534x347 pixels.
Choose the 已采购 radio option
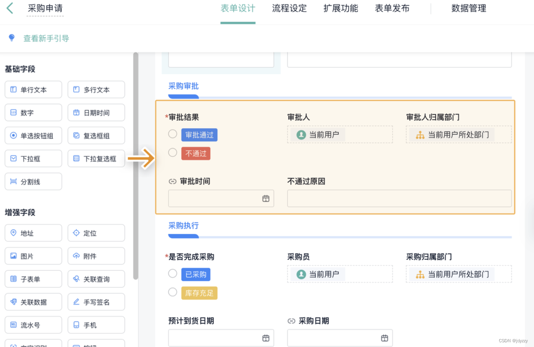[x=173, y=274]
